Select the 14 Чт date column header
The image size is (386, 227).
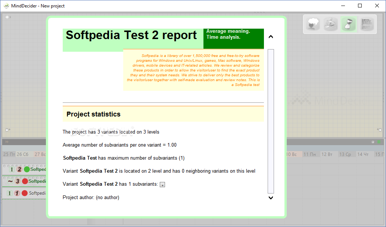[x=363, y=154]
